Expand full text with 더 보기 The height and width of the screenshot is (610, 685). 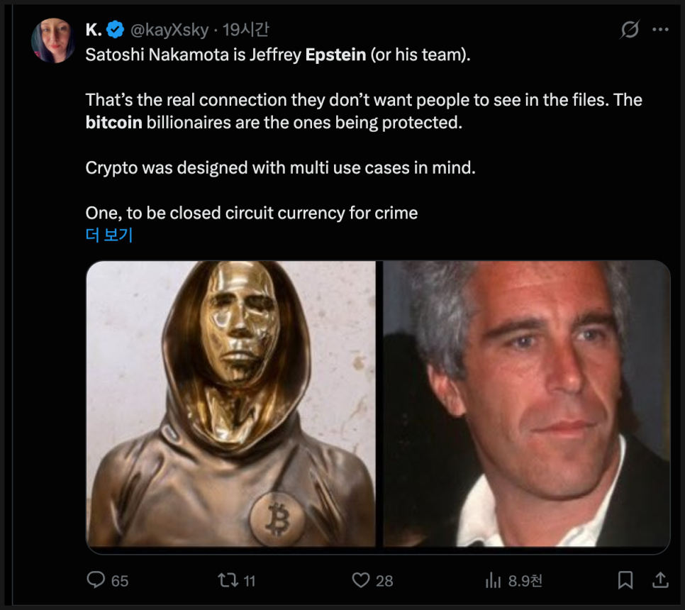109,235
